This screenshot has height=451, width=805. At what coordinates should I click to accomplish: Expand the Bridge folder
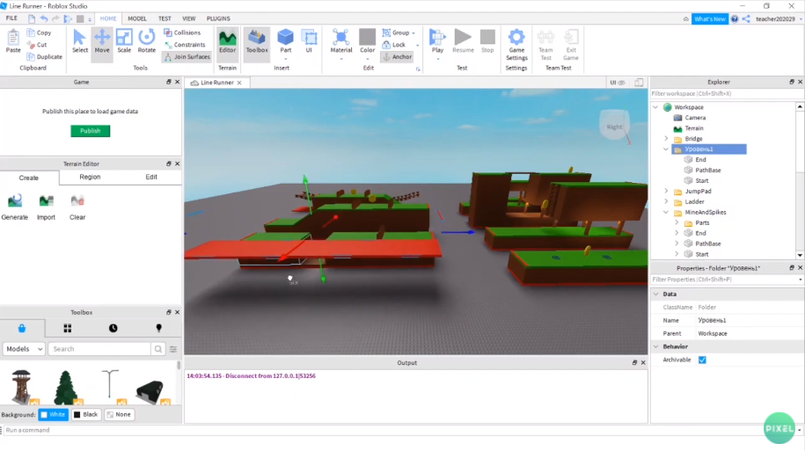(666, 139)
